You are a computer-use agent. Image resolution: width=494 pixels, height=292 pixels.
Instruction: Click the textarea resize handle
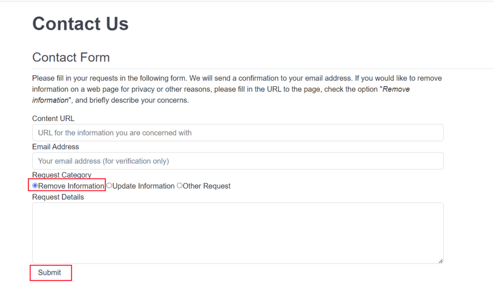click(x=440, y=261)
